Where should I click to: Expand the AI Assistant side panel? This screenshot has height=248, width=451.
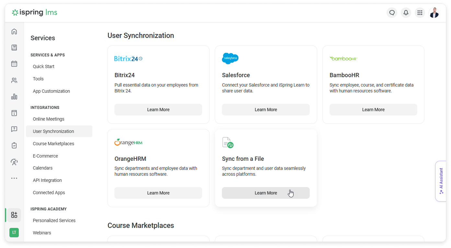(441, 181)
